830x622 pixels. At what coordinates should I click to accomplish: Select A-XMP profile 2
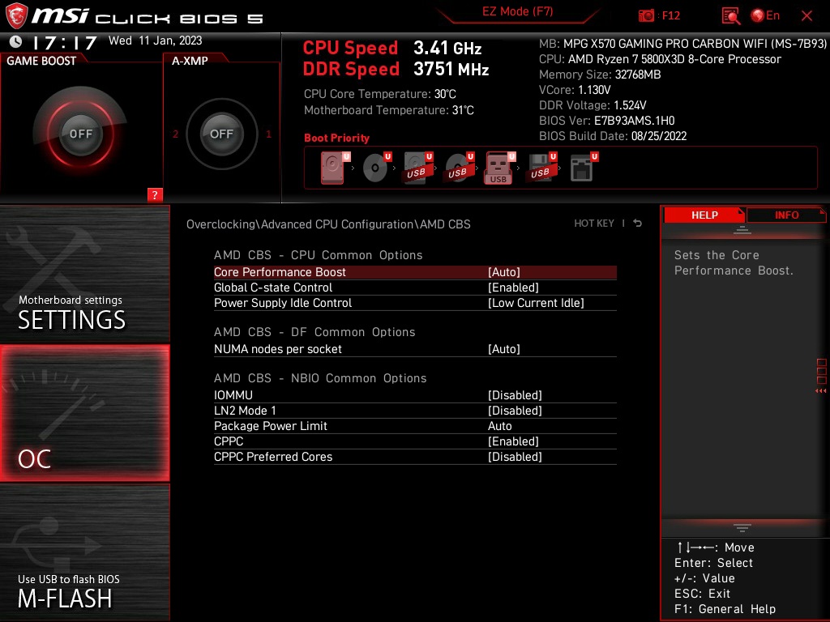(175, 134)
